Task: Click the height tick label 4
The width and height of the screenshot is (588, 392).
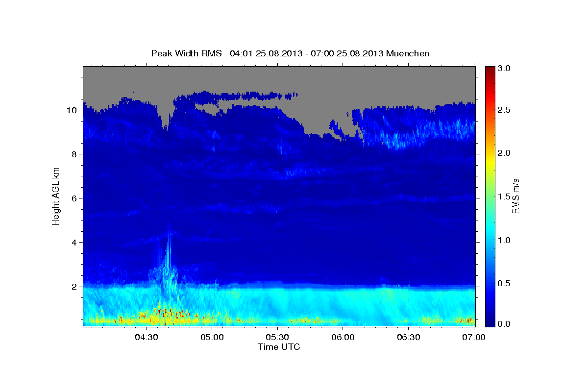Action: pos(75,243)
